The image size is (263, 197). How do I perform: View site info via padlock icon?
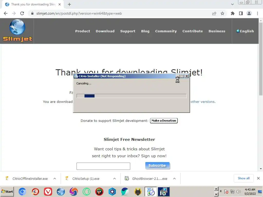click(32, 13)
